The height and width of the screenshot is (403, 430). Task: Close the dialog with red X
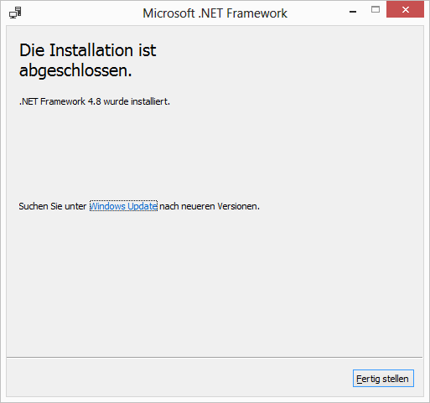(405, 10)
